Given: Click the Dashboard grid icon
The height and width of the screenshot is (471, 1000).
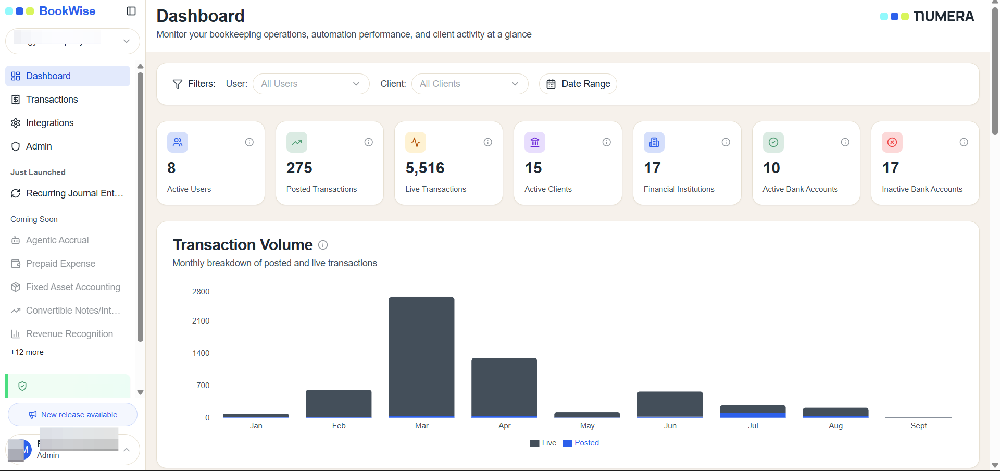Looking at the screenshot, I should pos(16,76).
